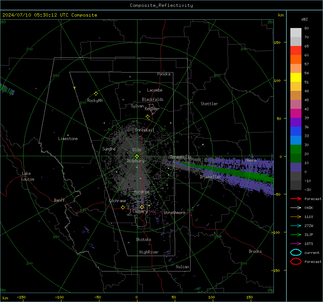Click the Vulcan town label
The image size is (323, 302).
182,267
